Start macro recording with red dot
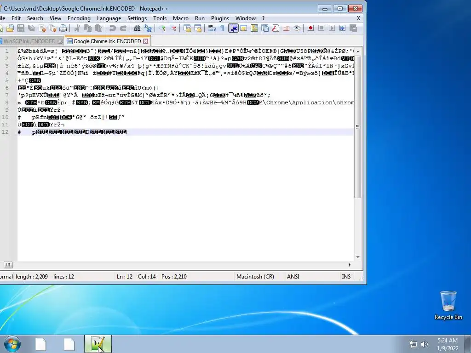This screenshot has height=353, width=471. pos(310,28)
